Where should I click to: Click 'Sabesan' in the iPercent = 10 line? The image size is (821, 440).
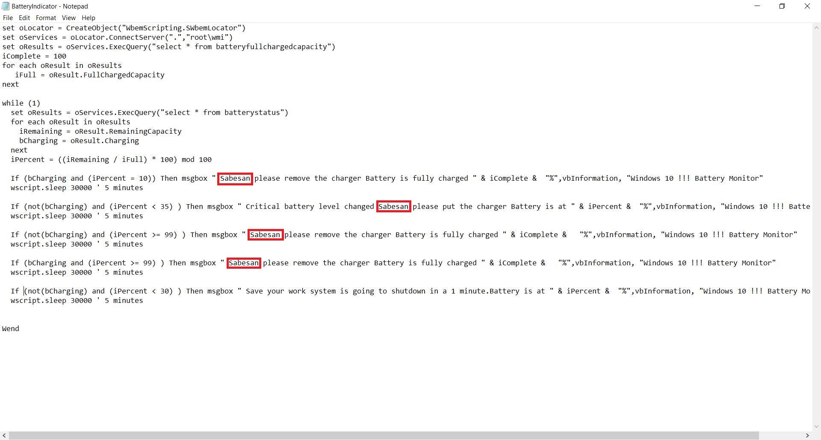(x=235, y=179)
